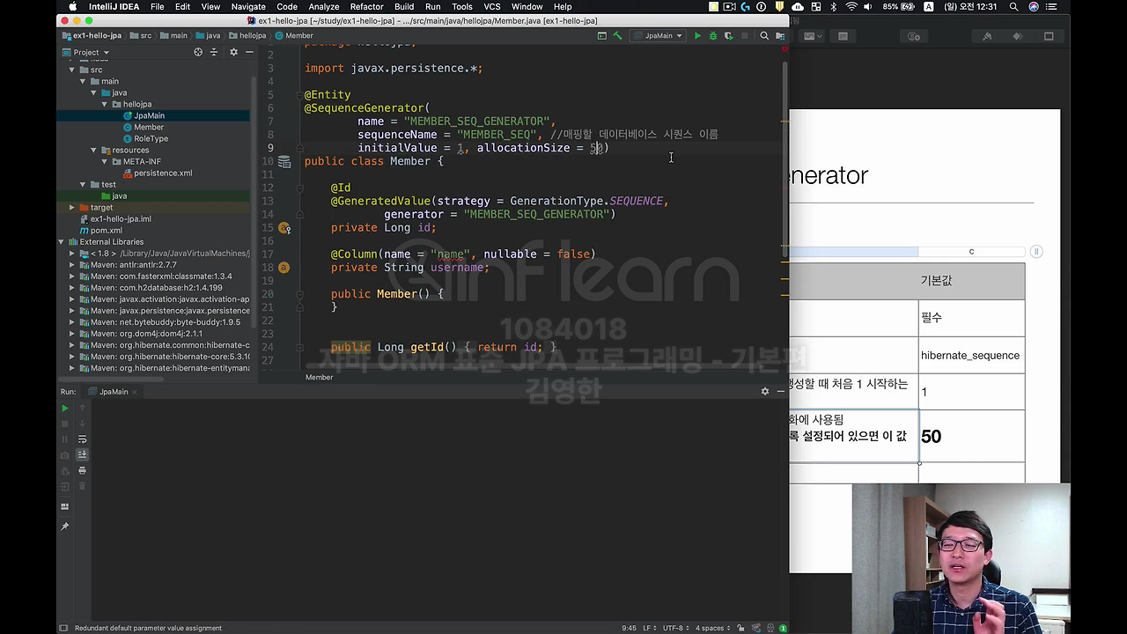
Task: Select JpaMain in project tree
Action: tap(149, 115)
